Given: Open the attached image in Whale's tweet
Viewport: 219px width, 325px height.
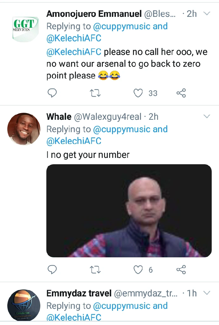Looking at the screenshot, I should 129,210.
